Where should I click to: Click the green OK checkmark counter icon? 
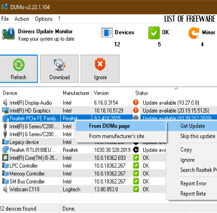(x=154, y=33)
